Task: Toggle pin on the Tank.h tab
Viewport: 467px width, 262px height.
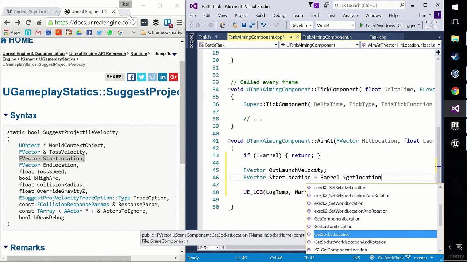Action: click(x=216, y=37)
